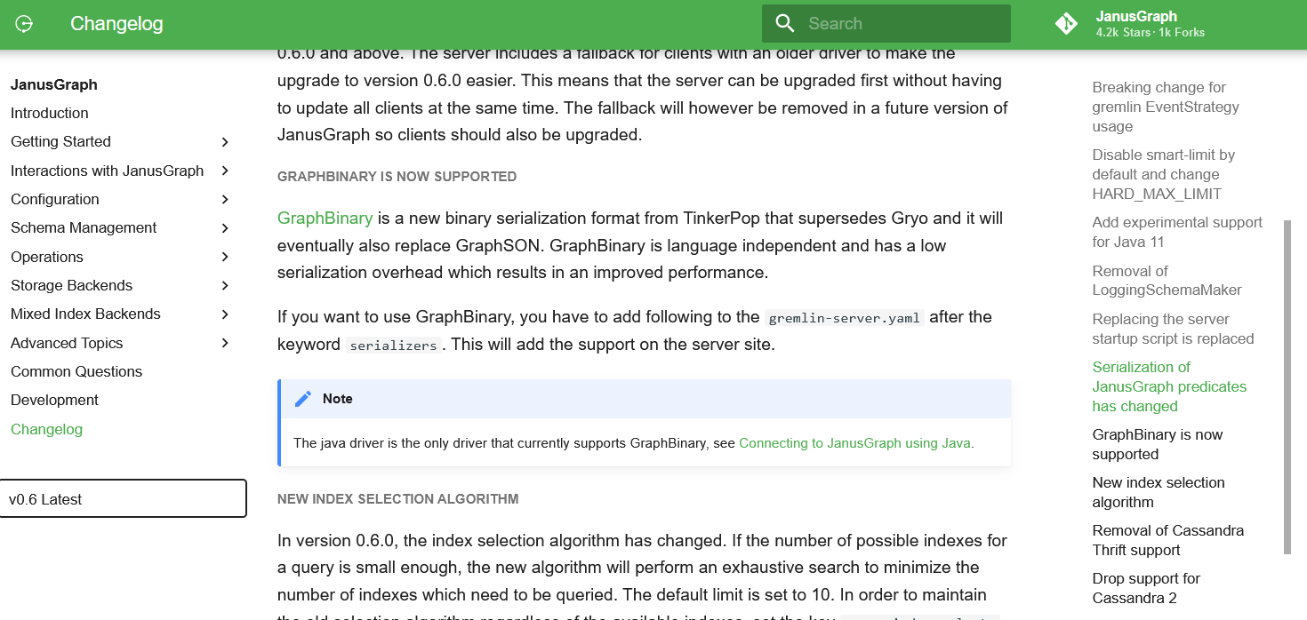Expand the Configuration section
The height and width of the screenshot is (620, 1307).
225,199
